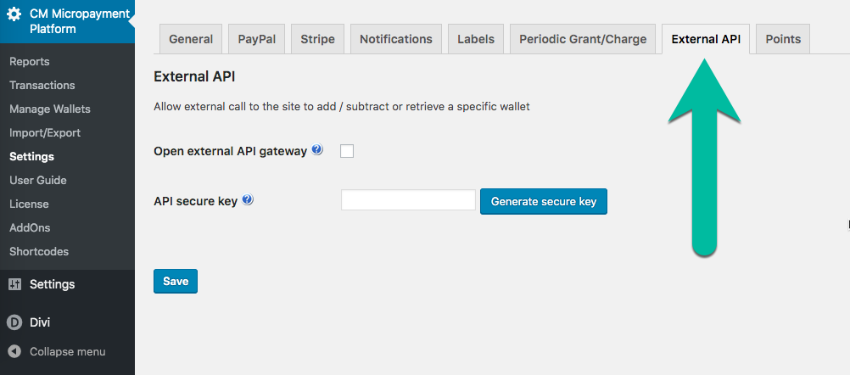Screen dimensions: 850x375
Task: Go to Import/Export in the sidebar
Action: [45, 132]
